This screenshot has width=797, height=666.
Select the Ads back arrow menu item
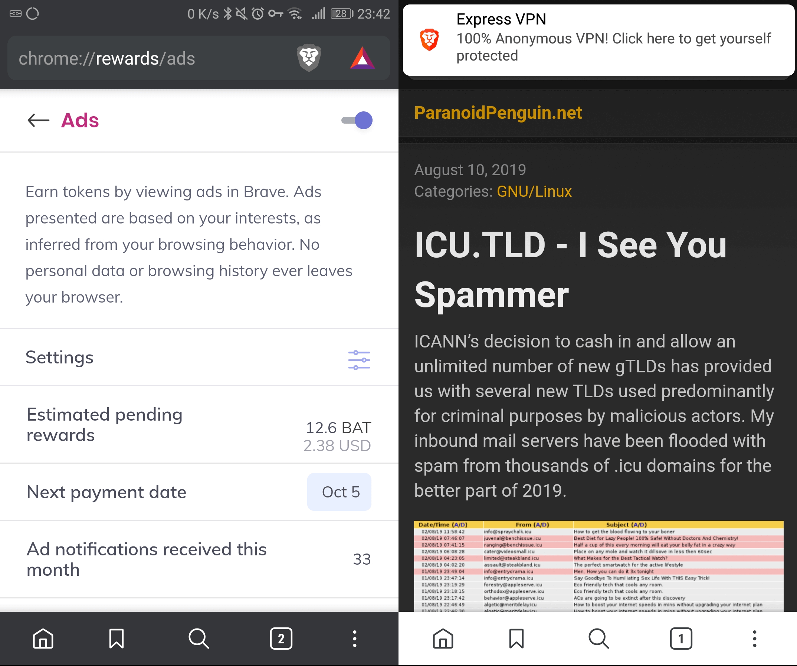(37, 121)
